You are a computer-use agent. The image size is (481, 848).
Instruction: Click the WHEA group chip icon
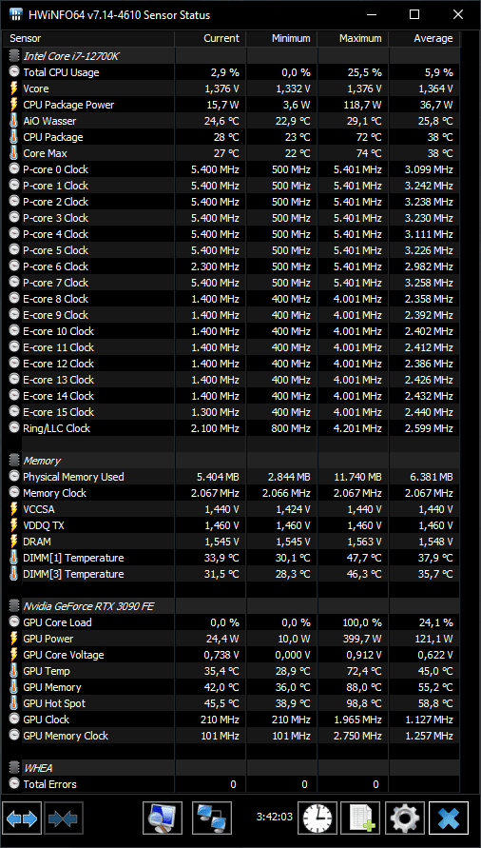[13, 768]
